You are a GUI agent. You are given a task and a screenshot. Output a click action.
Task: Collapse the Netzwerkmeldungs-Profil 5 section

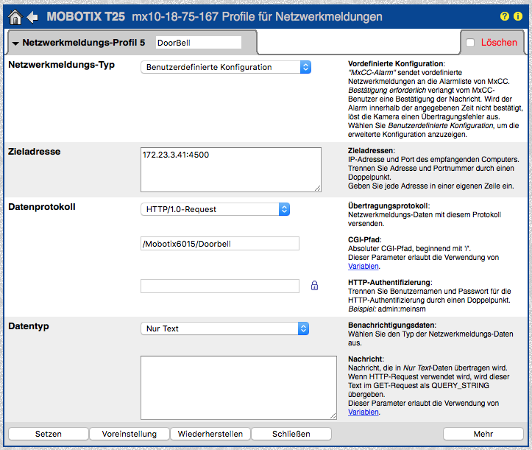click(15, 43)
